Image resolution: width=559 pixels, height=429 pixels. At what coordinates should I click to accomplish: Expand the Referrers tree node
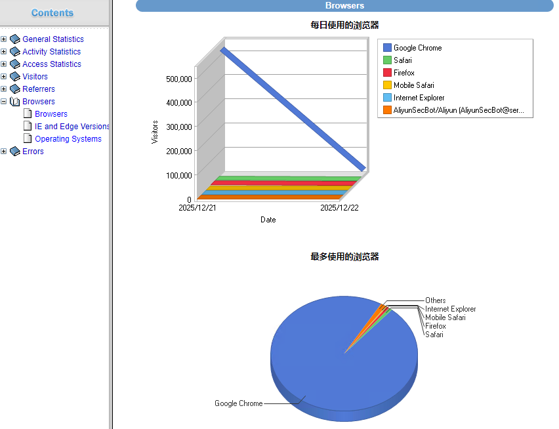(4, 89)
